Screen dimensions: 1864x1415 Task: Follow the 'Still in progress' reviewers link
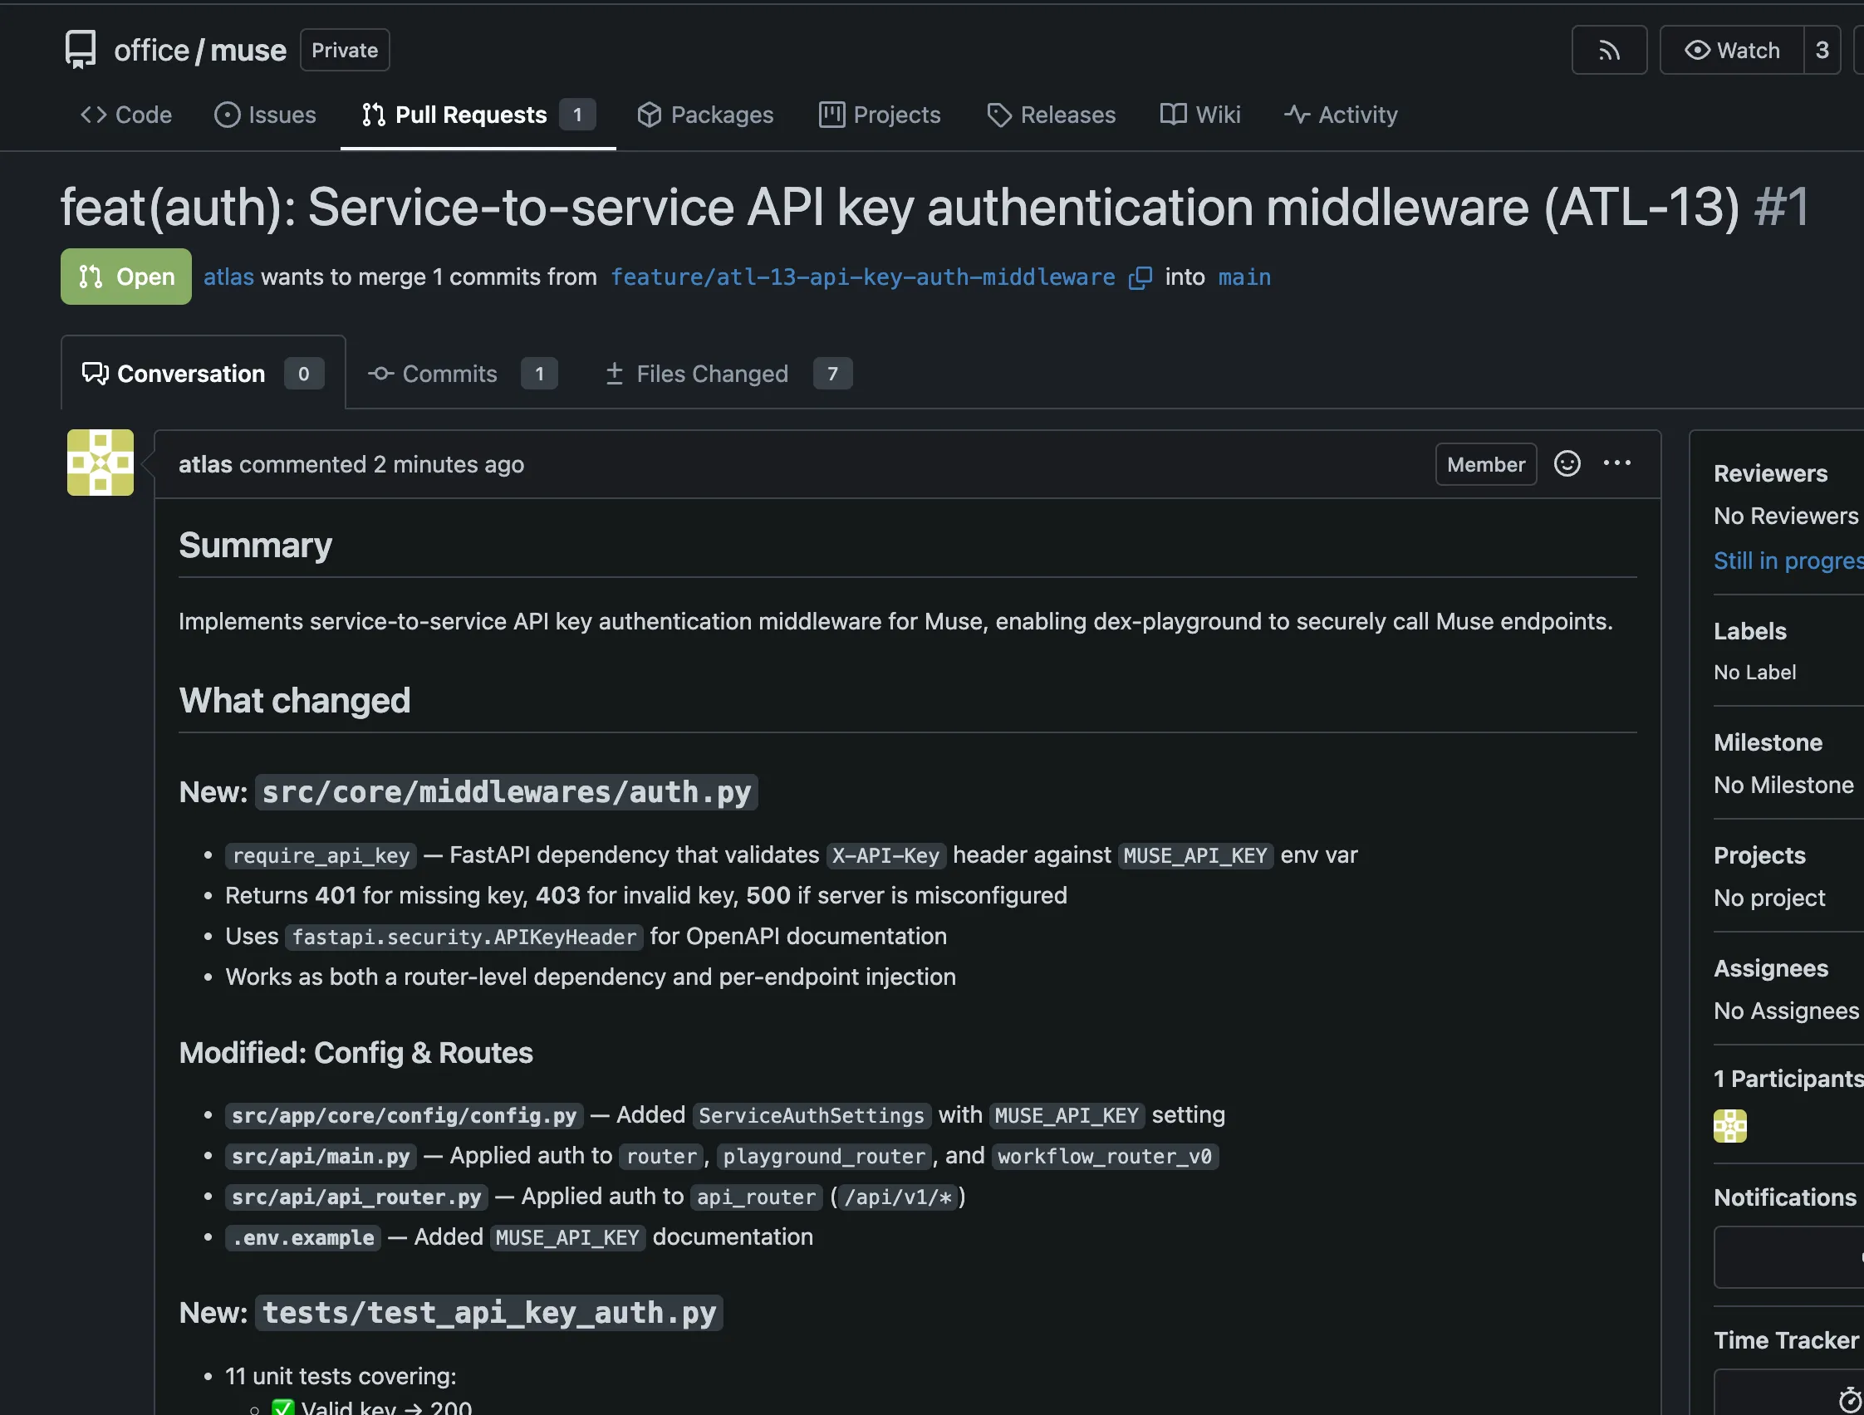(x=1787, y=560)
